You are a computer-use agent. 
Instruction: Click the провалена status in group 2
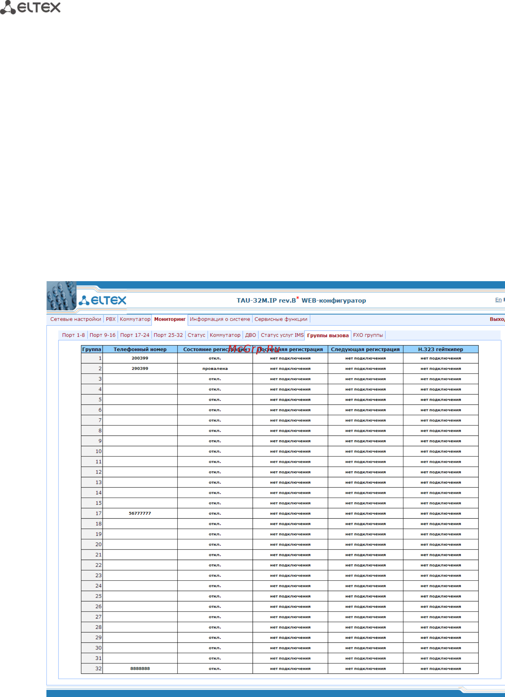(x=215, y=368)
